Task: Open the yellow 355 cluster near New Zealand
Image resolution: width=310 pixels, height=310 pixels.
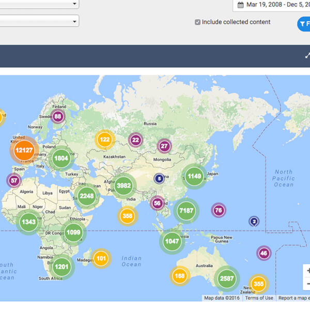Action: coord(259,284)
